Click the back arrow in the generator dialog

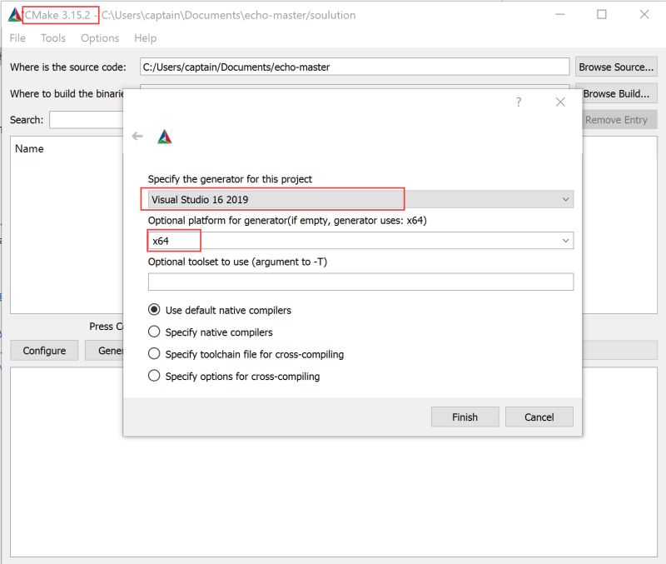pos(137,136)
